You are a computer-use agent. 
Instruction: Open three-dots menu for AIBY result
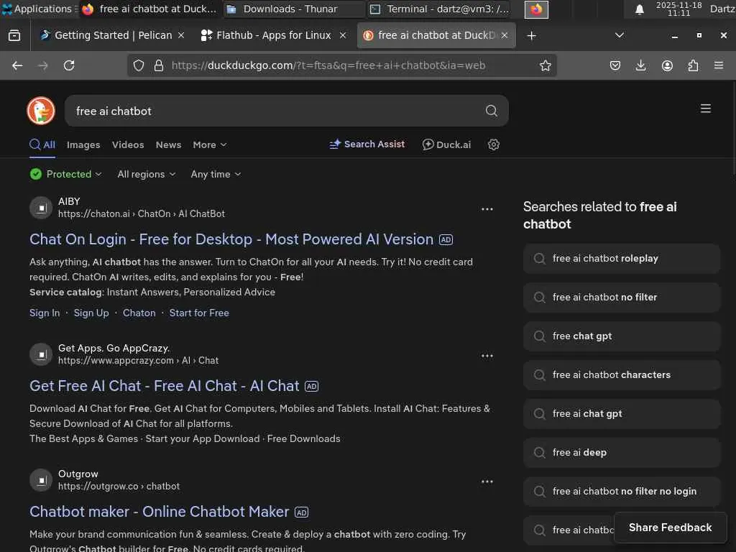point(487,209)
